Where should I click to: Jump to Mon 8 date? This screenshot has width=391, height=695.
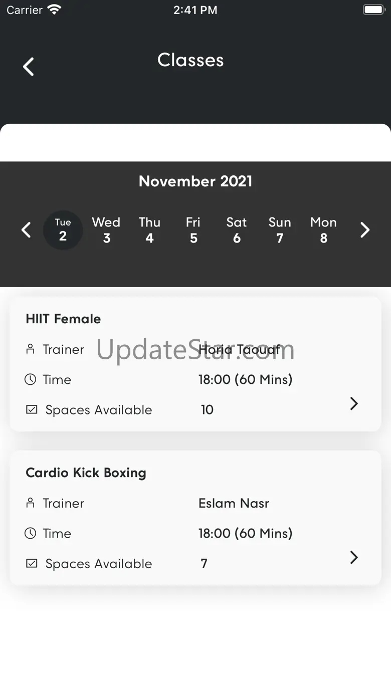[x=323, y=230]
